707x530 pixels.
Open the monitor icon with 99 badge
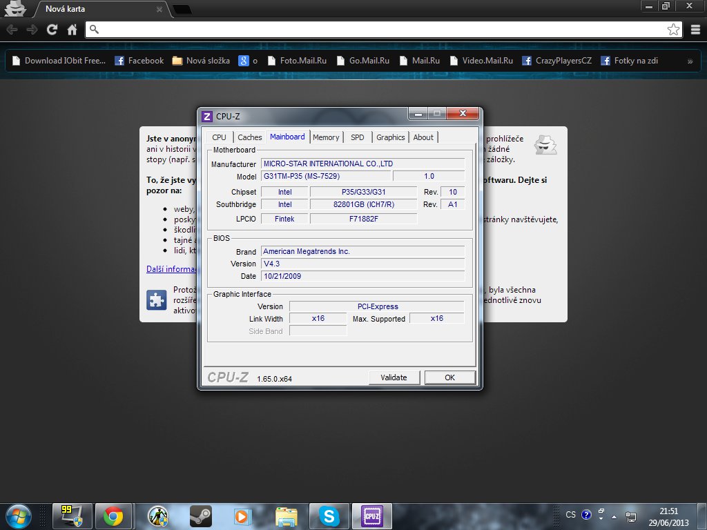coord(72,516)
